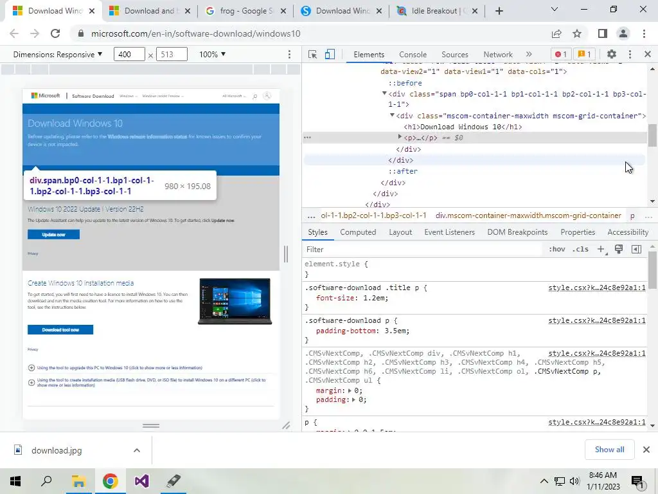
Task: Select the Styles tab
Action: click(x=317, y=232)
